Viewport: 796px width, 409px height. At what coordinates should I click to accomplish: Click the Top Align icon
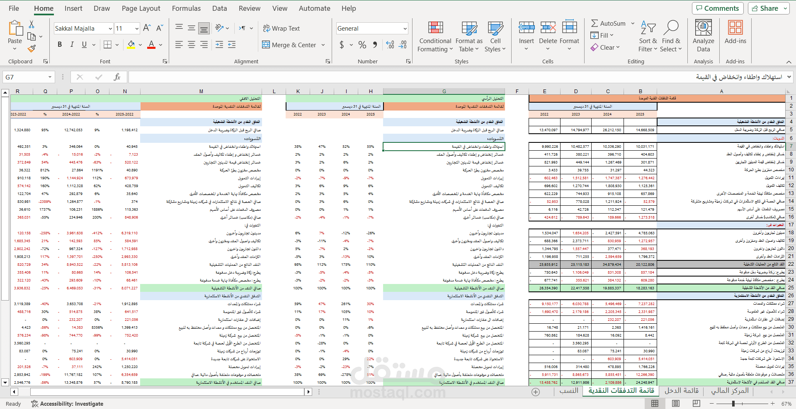point(179,28)
